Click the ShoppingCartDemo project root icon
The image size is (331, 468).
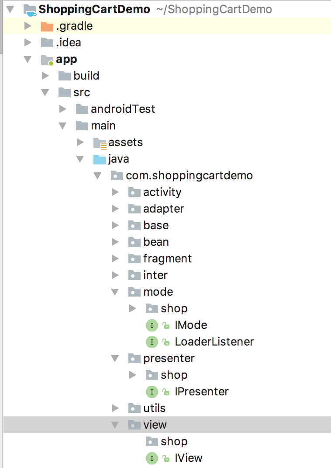(x=30, y=10)
